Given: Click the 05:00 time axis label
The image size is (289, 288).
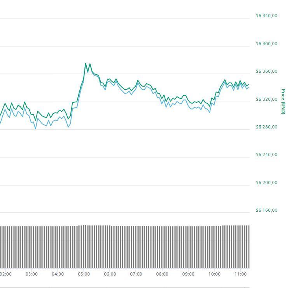Looking at the screenshot, I should [x=84, y=274].
